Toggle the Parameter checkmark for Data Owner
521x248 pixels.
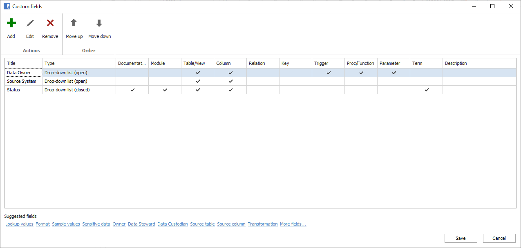point(393,72)
